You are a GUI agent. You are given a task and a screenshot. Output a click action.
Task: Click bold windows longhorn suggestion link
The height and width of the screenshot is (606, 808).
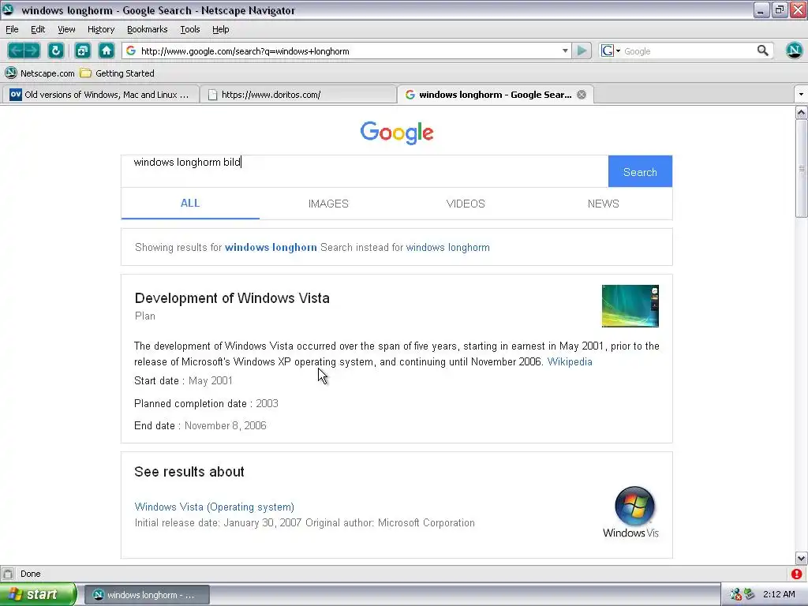(x=271, y=247)
